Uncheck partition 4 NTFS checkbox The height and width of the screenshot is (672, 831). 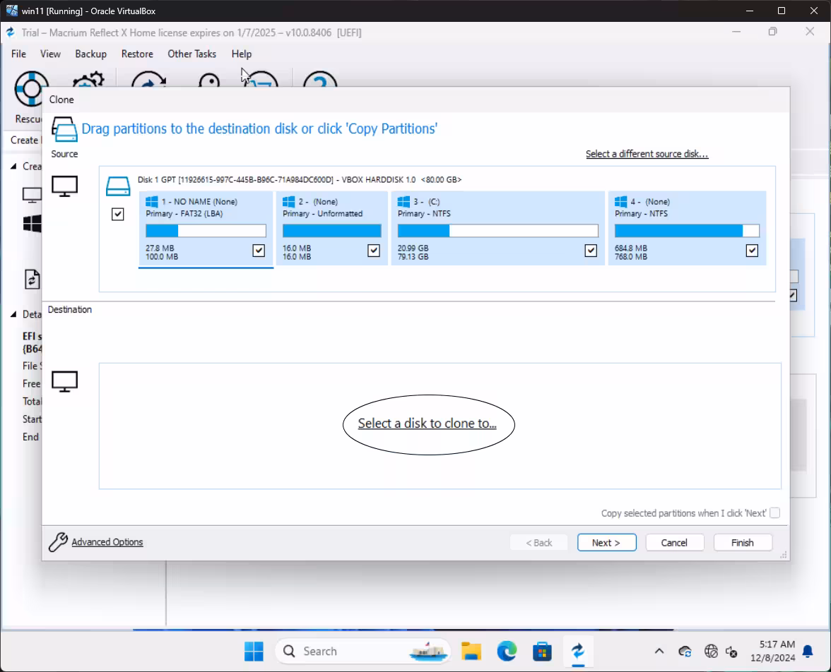pyautogui.click(x=752, y=251)
